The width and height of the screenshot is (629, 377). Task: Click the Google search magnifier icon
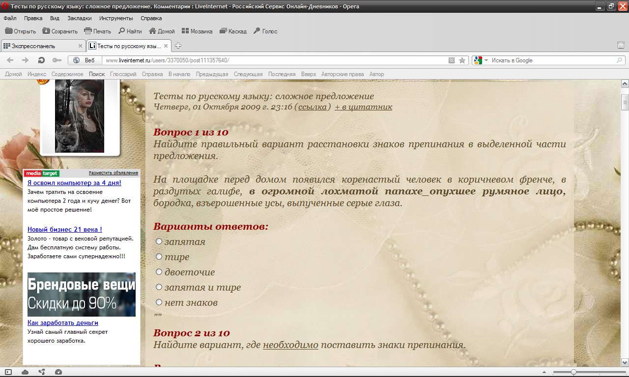(x=620, y=60)
